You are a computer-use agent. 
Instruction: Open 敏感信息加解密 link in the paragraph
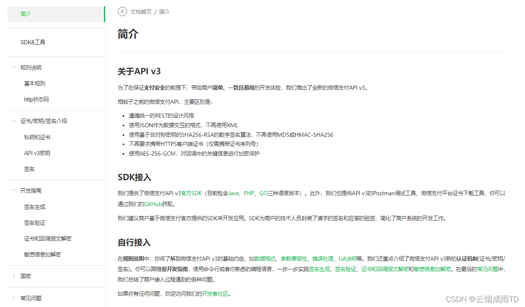coord(432,269)
